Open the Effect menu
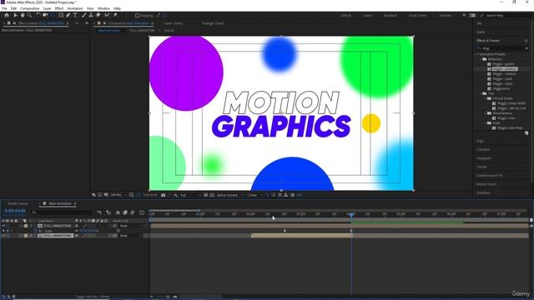This screenshot has height=300, width=534. tap(59, 8)
